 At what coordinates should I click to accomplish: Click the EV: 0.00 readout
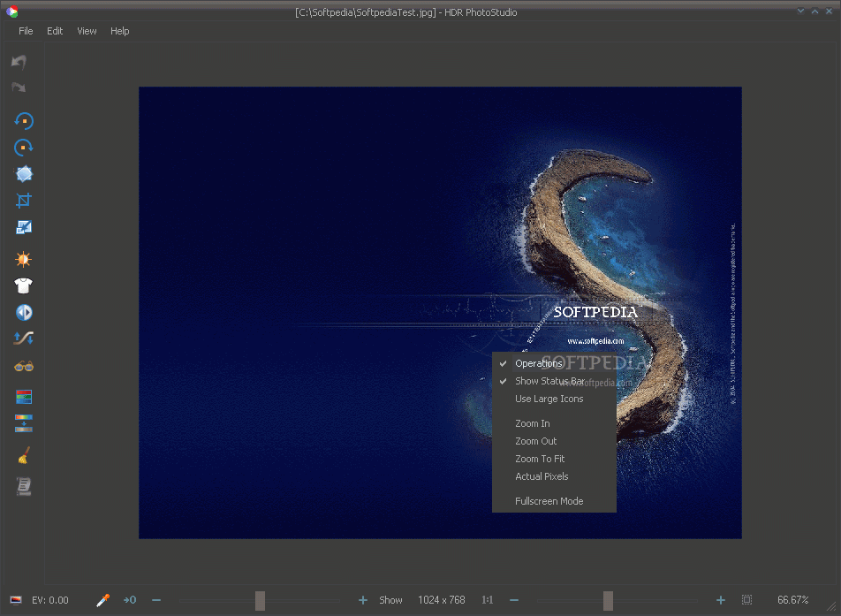49,600
